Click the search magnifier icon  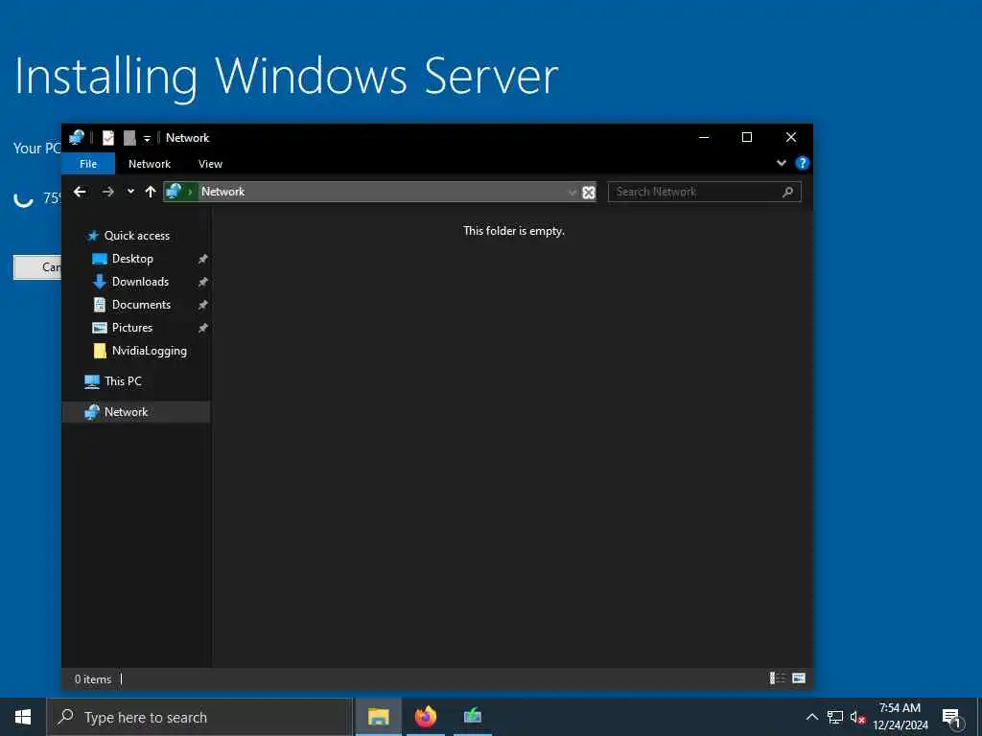(788, 192)
